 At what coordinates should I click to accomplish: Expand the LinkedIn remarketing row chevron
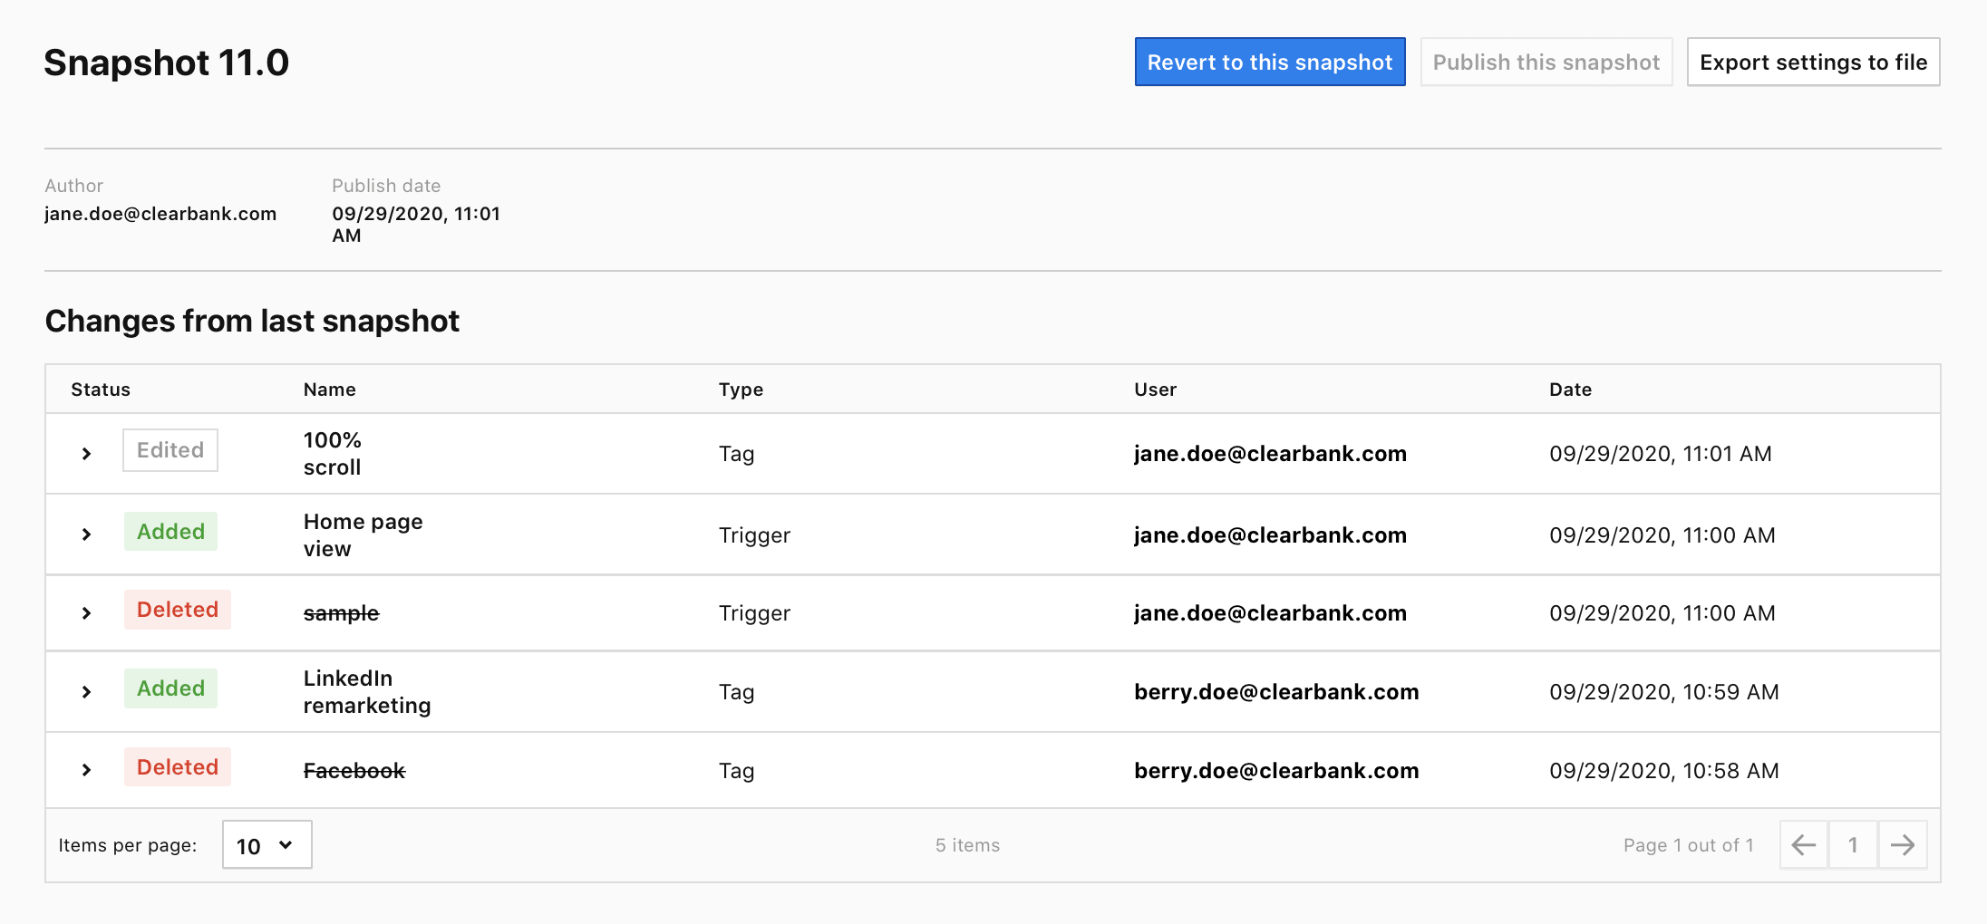point(86,692)
